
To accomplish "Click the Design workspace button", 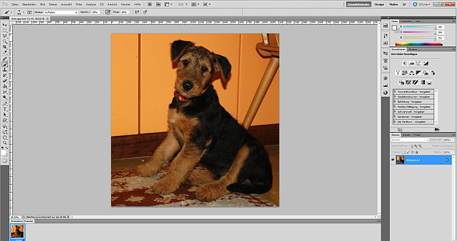I will coord(379,5).
